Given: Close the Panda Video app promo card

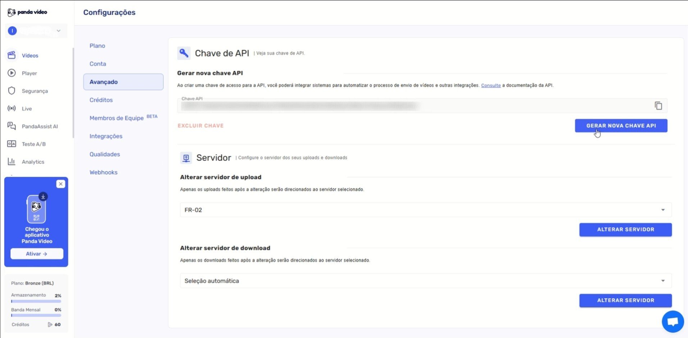Looking at the screenshot, I should [61, 184].
